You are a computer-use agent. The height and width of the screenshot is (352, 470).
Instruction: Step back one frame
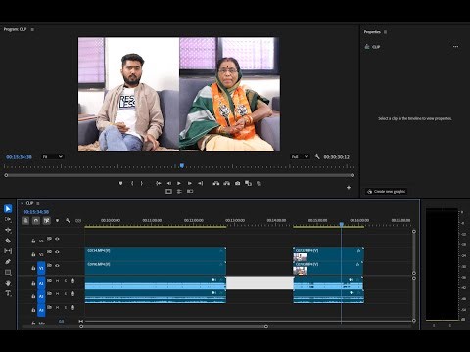coord(168,183)
